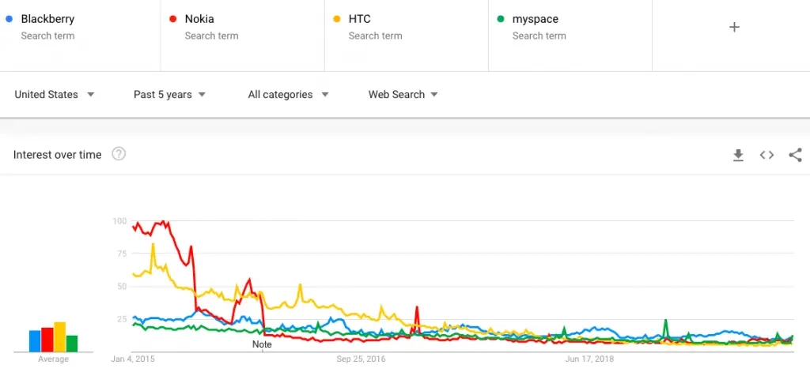Select the yellow HTC average bar

pyautogui.click(x=60, y=337)
